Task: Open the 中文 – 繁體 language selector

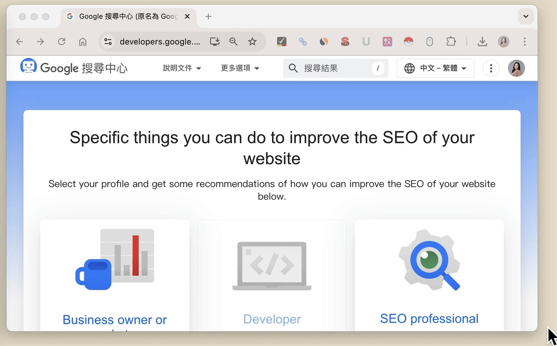Action: click(435, 68)
